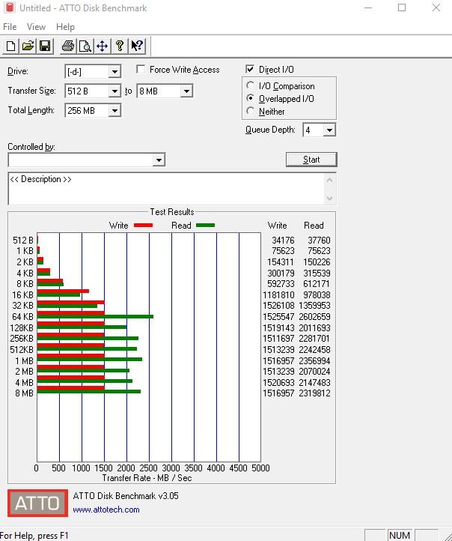Click the red Write legend swatch
The width and height of the screenshot is (452, 541).
144,226
